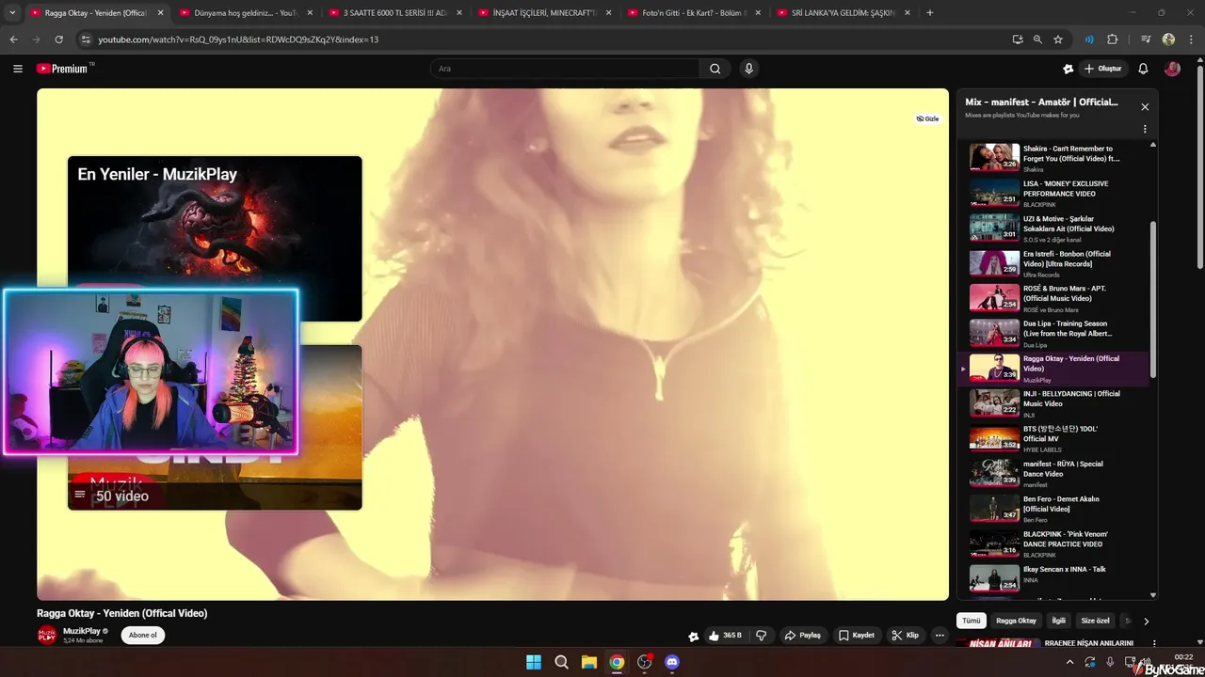The image size is (1205, 677).
Task: Click the Oluştur create button
Action: (x=1102, y=69)
